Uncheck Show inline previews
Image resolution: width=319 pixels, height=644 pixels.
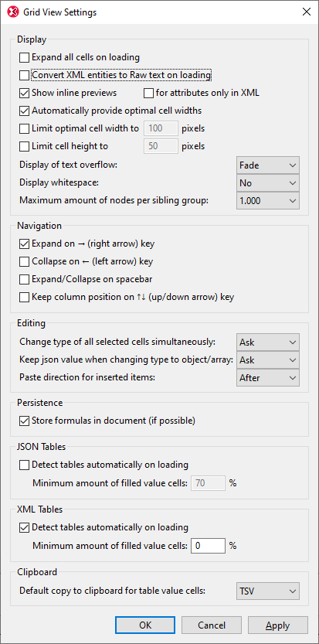[x=25, y=93]
